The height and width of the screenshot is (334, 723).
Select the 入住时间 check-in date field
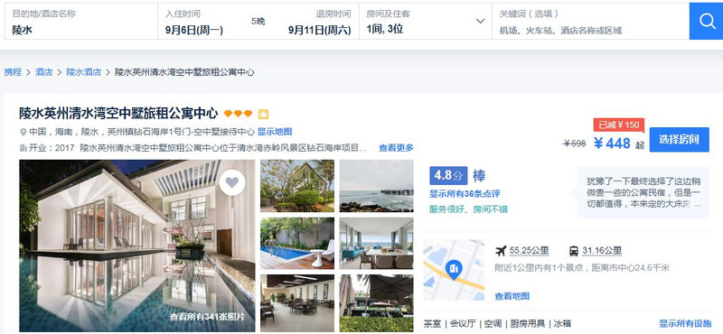pos(194,22)
